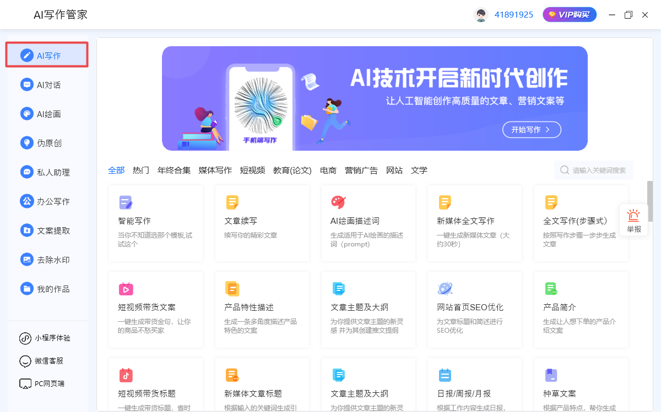Viewport: 661px width, 412px height.
Task: Click the keyword search input field
Action: 594,171
